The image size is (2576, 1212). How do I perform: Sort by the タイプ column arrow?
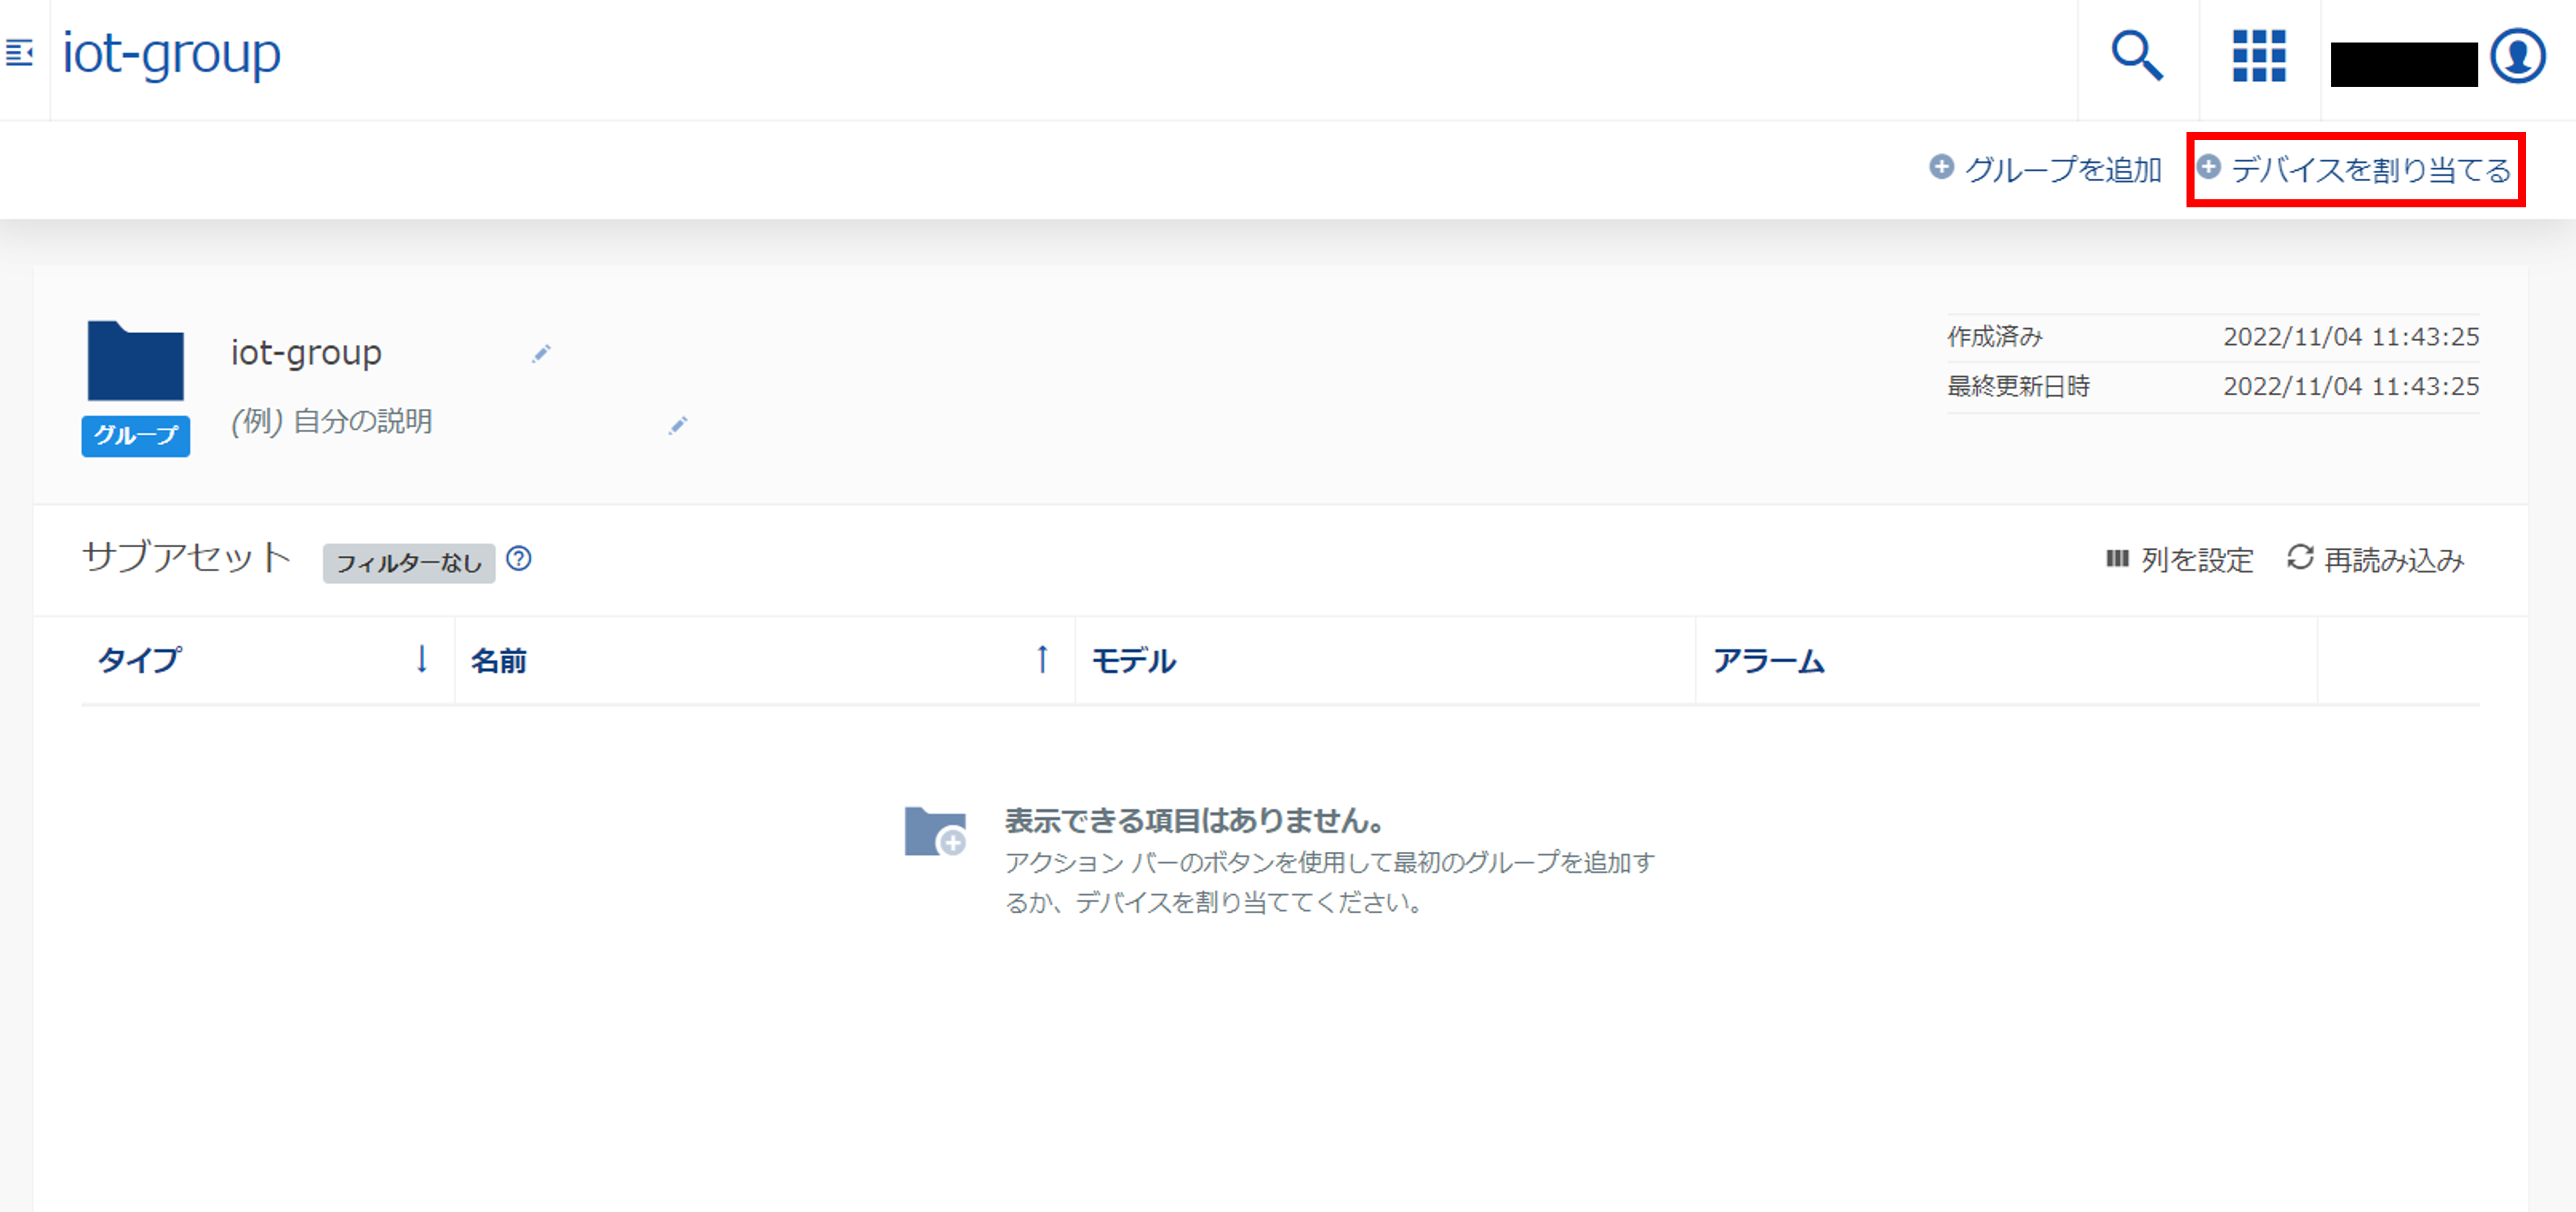point(422,659)
